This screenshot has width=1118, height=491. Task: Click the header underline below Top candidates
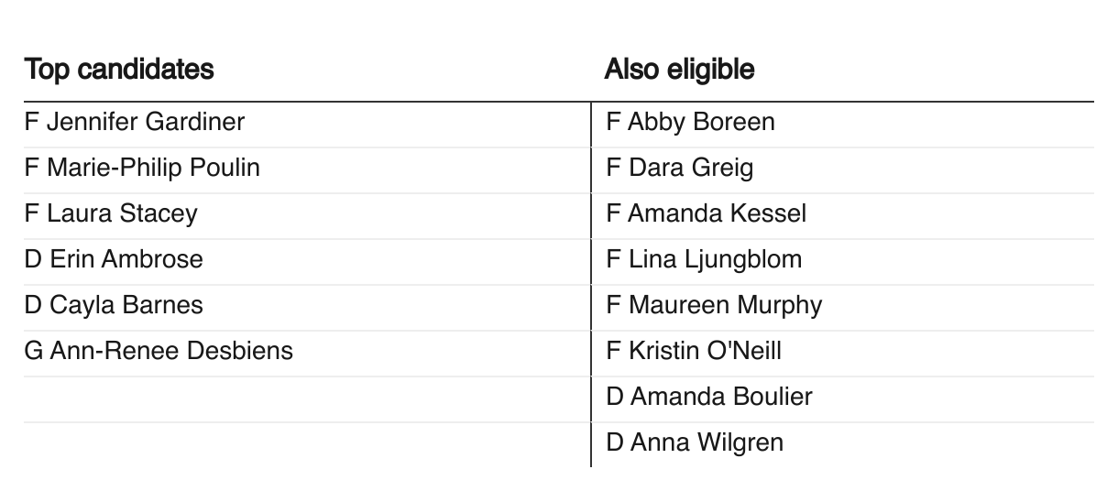[x=307, y=102]
